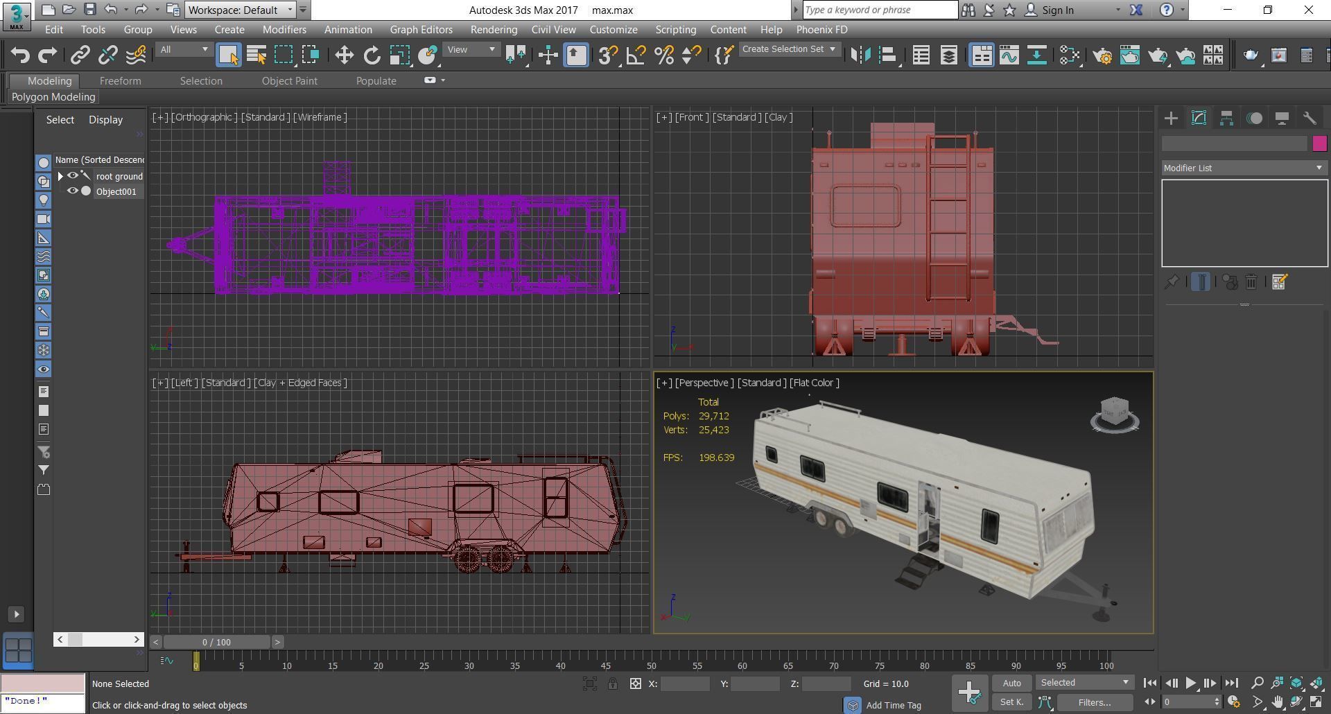This screenshot has width=1331, height=714.
Task: Open the Rendering menu
Action: [494, 29]
